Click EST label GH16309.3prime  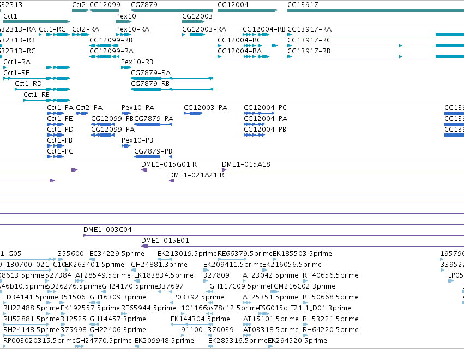coord(118,297)
